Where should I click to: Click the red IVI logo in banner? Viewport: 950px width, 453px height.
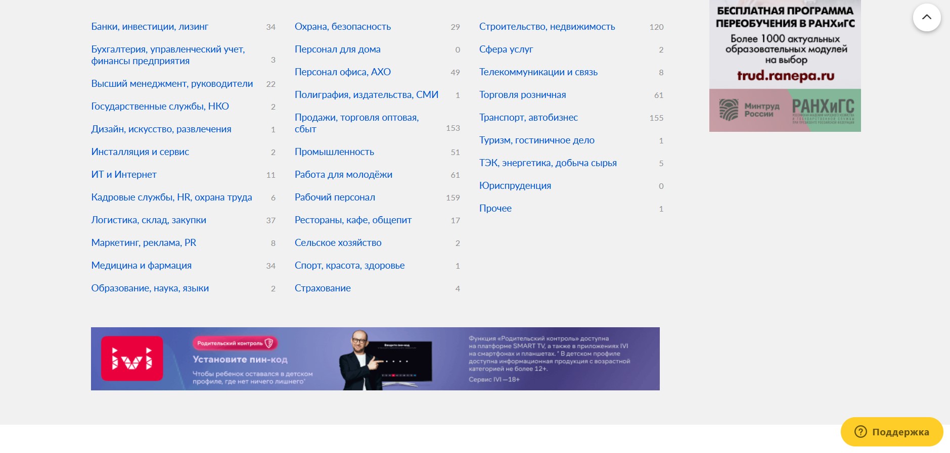132,359
